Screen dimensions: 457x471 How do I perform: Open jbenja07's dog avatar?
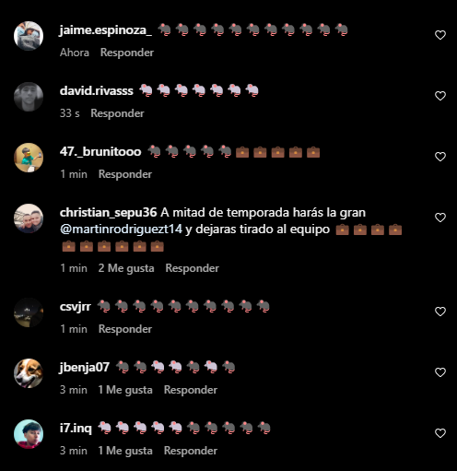point(29,373)
